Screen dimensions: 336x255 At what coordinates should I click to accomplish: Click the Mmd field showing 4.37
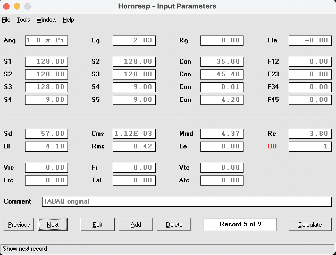(x=222, y=134)
